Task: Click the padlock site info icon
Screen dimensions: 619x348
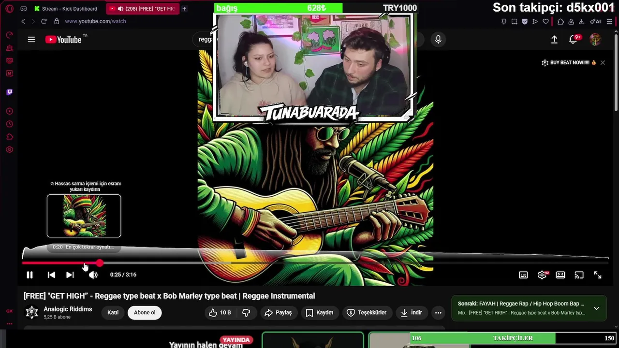Action: 57,21
